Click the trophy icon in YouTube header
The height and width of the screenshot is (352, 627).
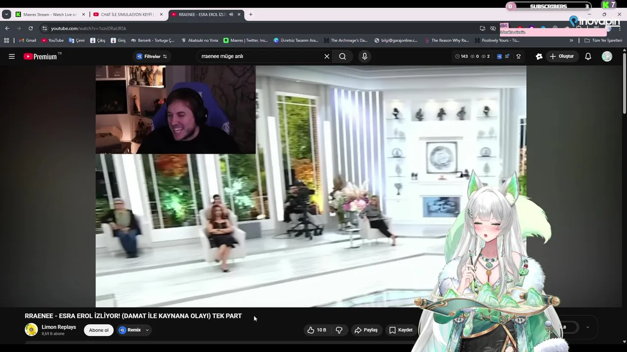tap(518, 56)
